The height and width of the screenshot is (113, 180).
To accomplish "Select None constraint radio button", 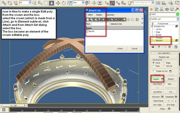I will tap(154, 63).
